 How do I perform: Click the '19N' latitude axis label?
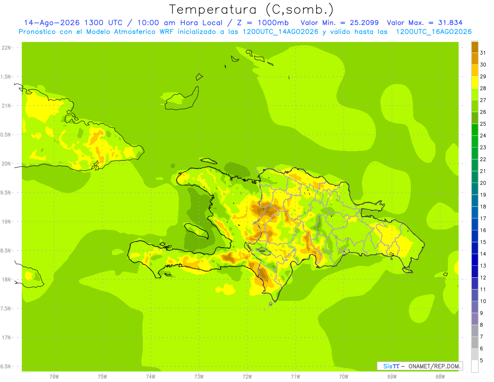pos(7,222)
